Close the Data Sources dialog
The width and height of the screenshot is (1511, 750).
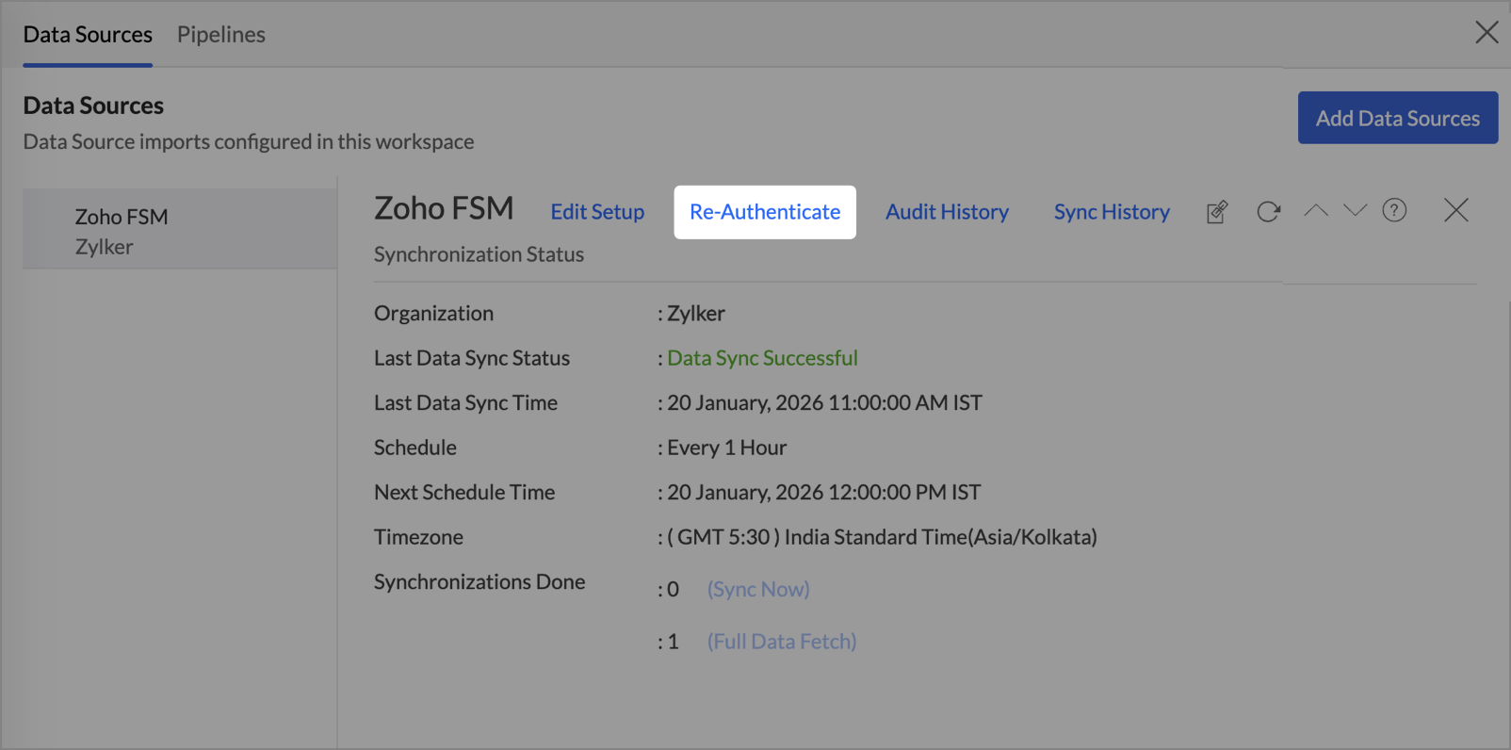(1487, 32)
